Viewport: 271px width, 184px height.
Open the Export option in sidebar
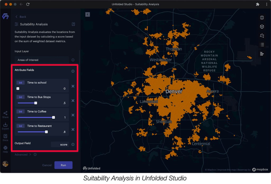click(5, 126)
